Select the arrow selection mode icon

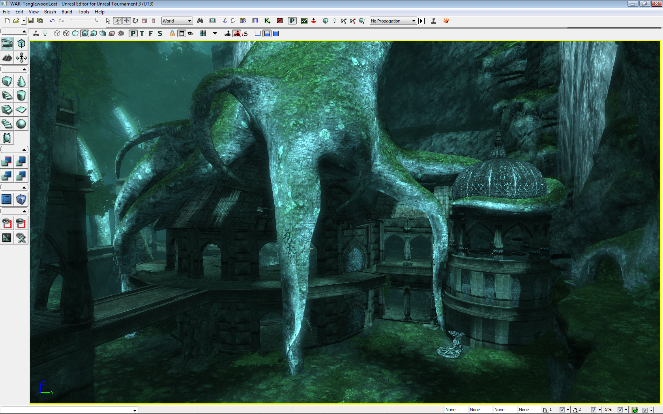point(108,21)
